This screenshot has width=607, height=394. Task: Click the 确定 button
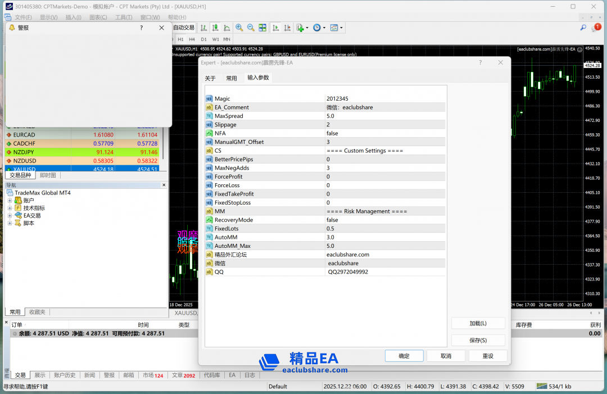tap(404, 356)
